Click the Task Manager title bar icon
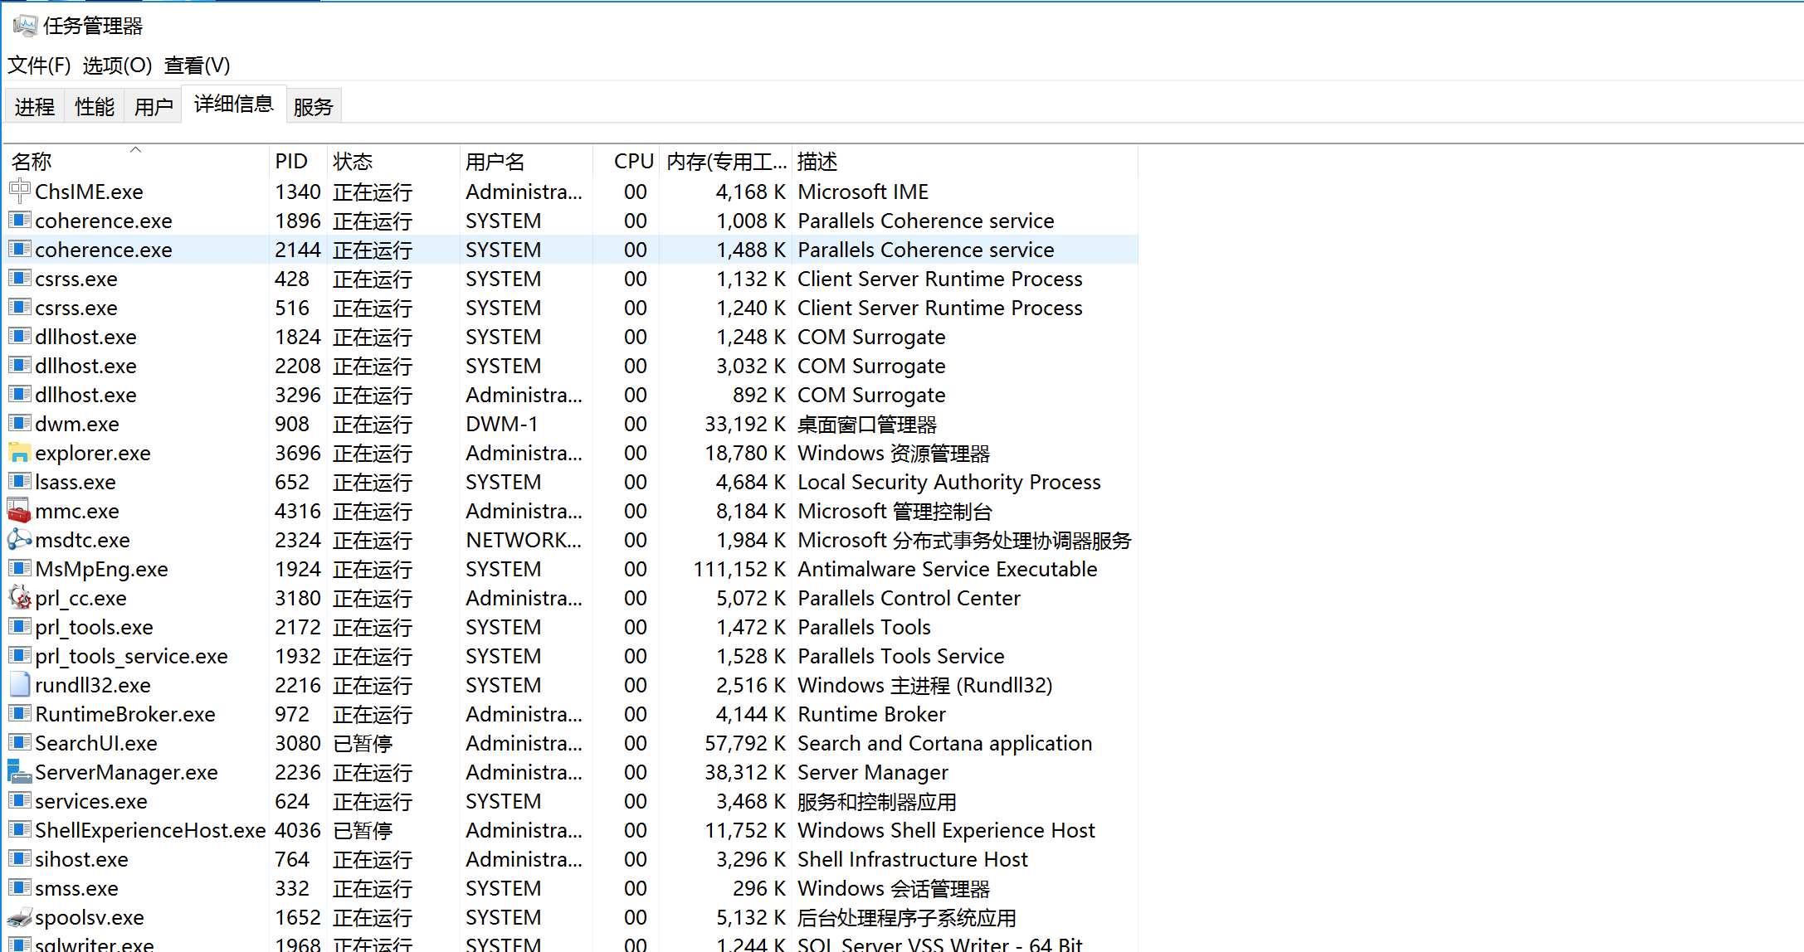 point(25,26)
